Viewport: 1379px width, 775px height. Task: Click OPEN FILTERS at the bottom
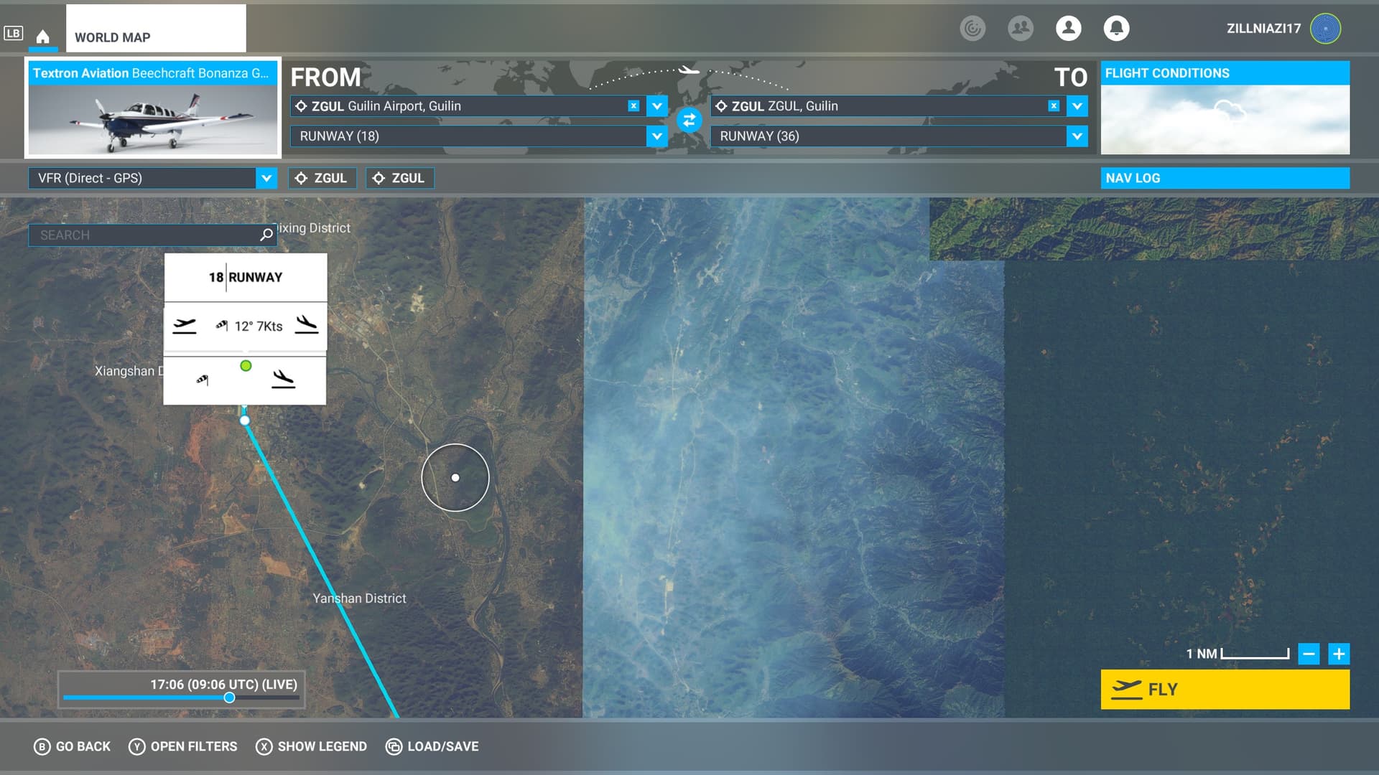coord(183,746)
